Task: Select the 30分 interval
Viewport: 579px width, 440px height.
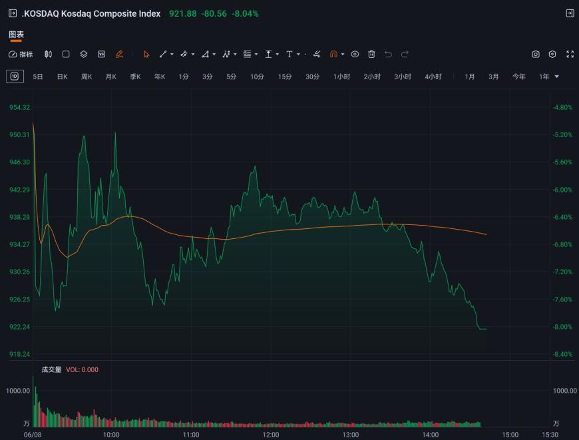Action: (312, 77)
